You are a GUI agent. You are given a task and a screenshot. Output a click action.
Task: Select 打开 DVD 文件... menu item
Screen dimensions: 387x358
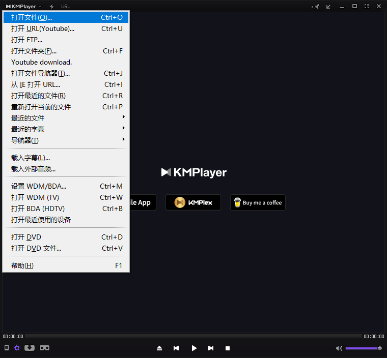point(66,248)
